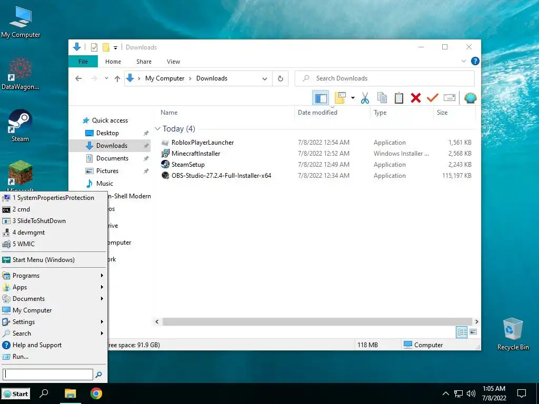The width and height of the screenshot is (539, 404).
Task: Expand the Settings submenu
Action: click(54, 322)
